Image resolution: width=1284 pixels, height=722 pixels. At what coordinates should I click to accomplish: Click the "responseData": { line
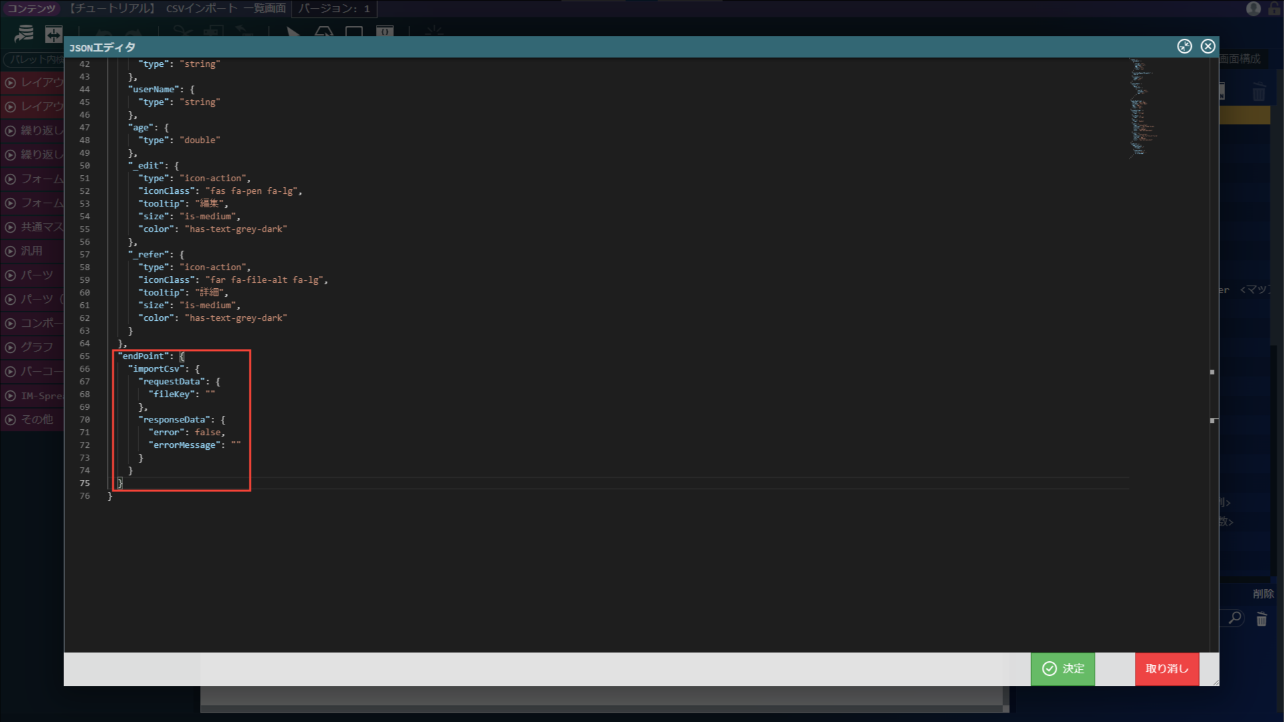pyautogui.click(x=182, y=419)
